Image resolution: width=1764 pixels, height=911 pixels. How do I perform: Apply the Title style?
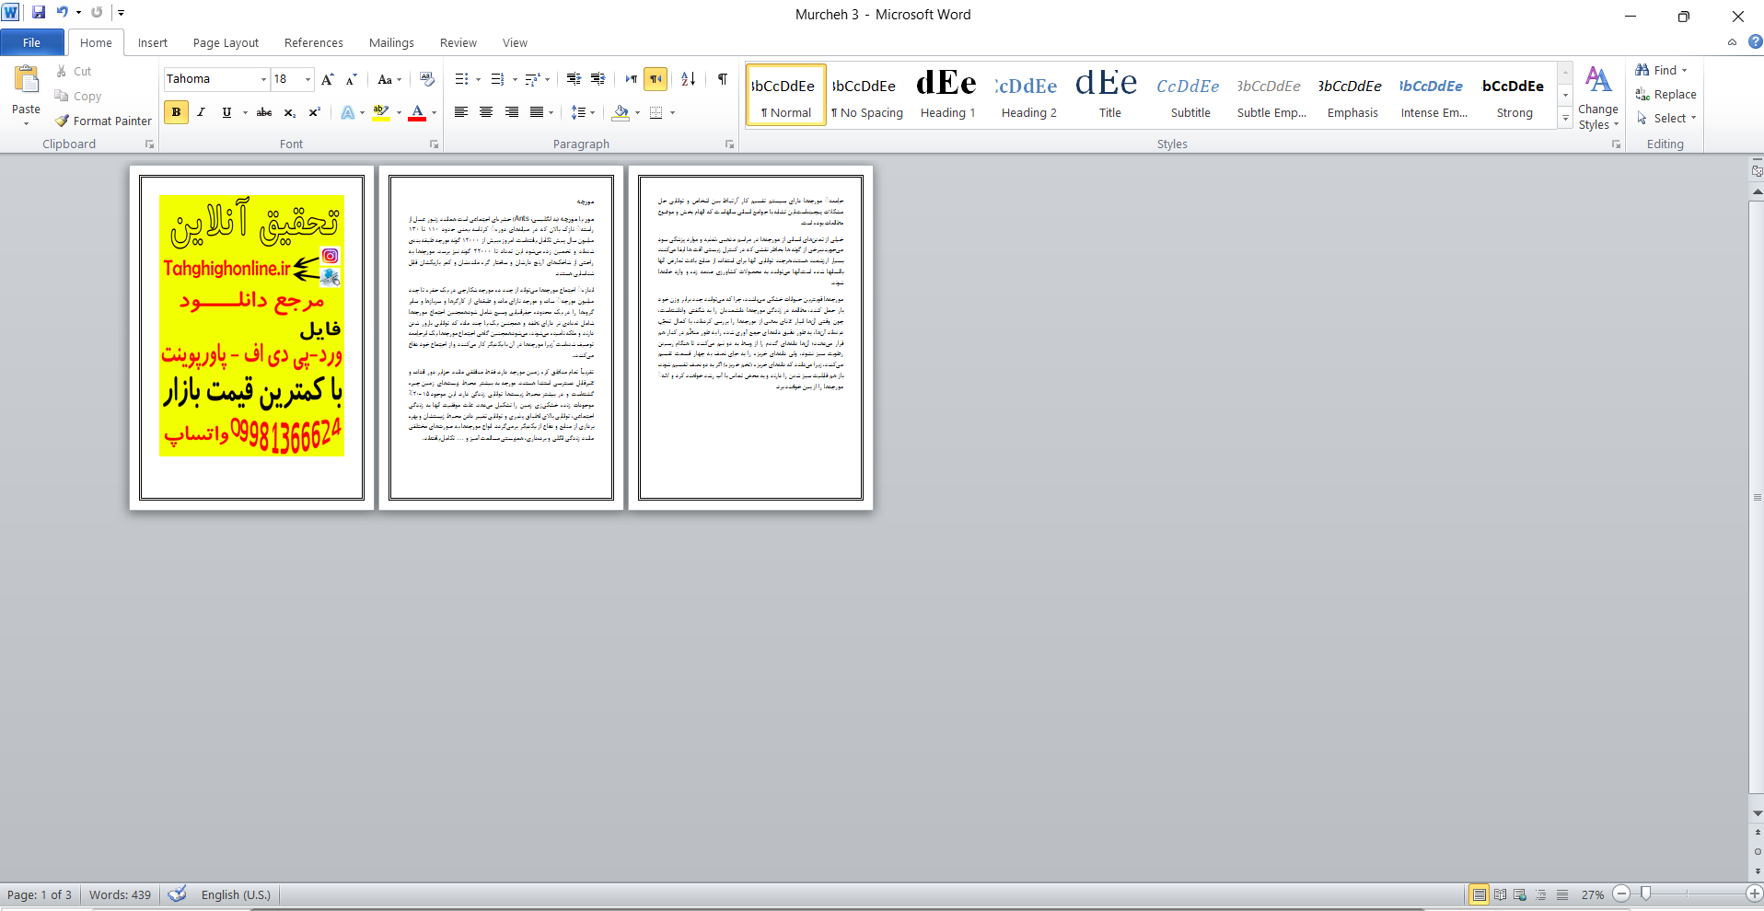tap(1109, 95)
